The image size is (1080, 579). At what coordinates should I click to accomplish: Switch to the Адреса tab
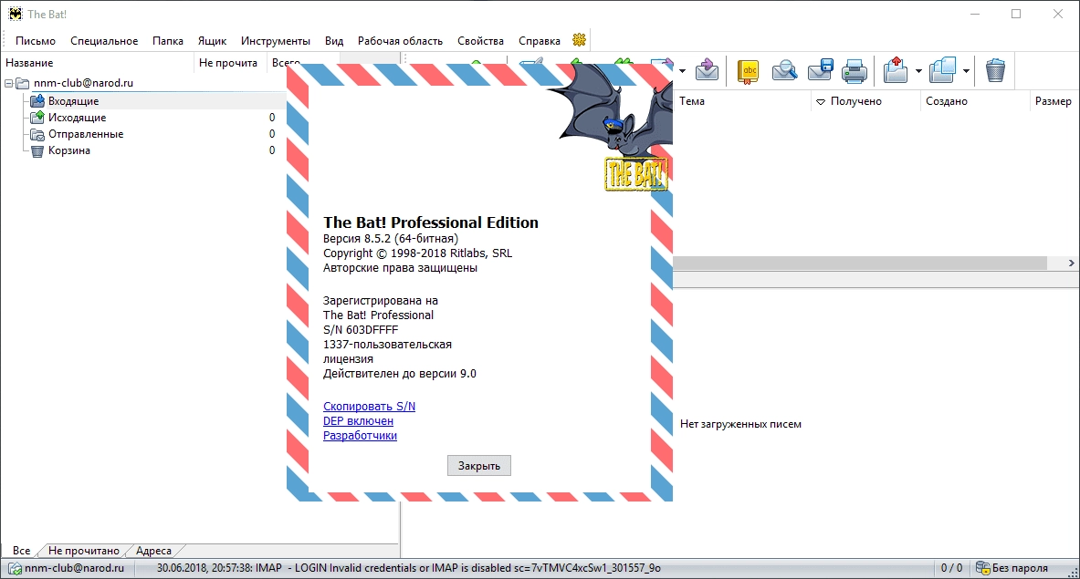153,551
